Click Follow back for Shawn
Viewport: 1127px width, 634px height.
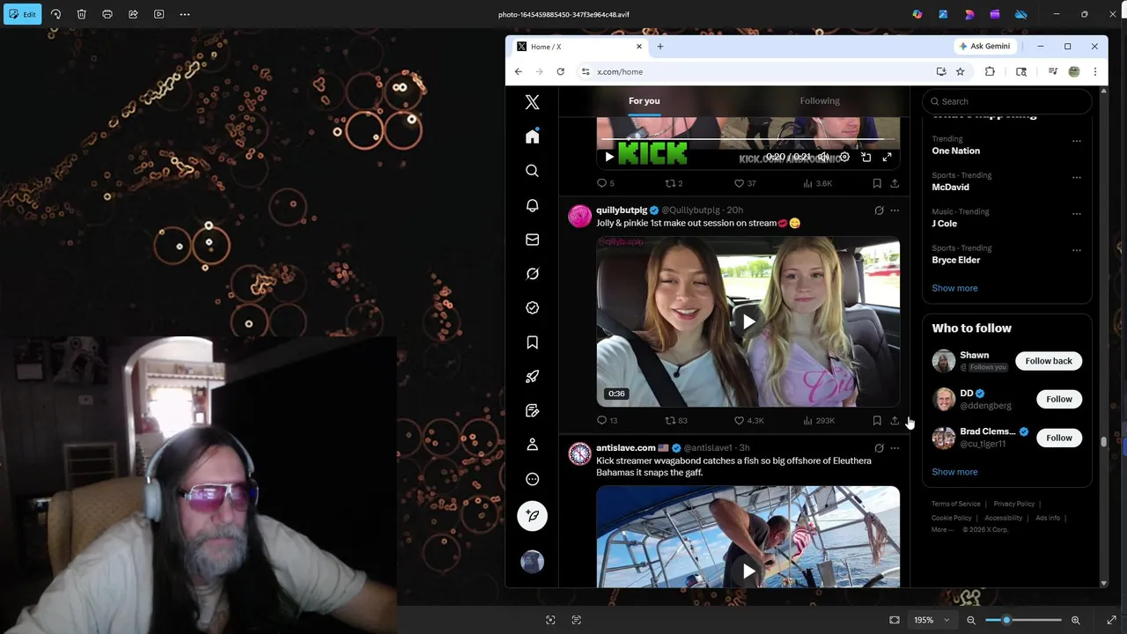(x=1049, y=361)
